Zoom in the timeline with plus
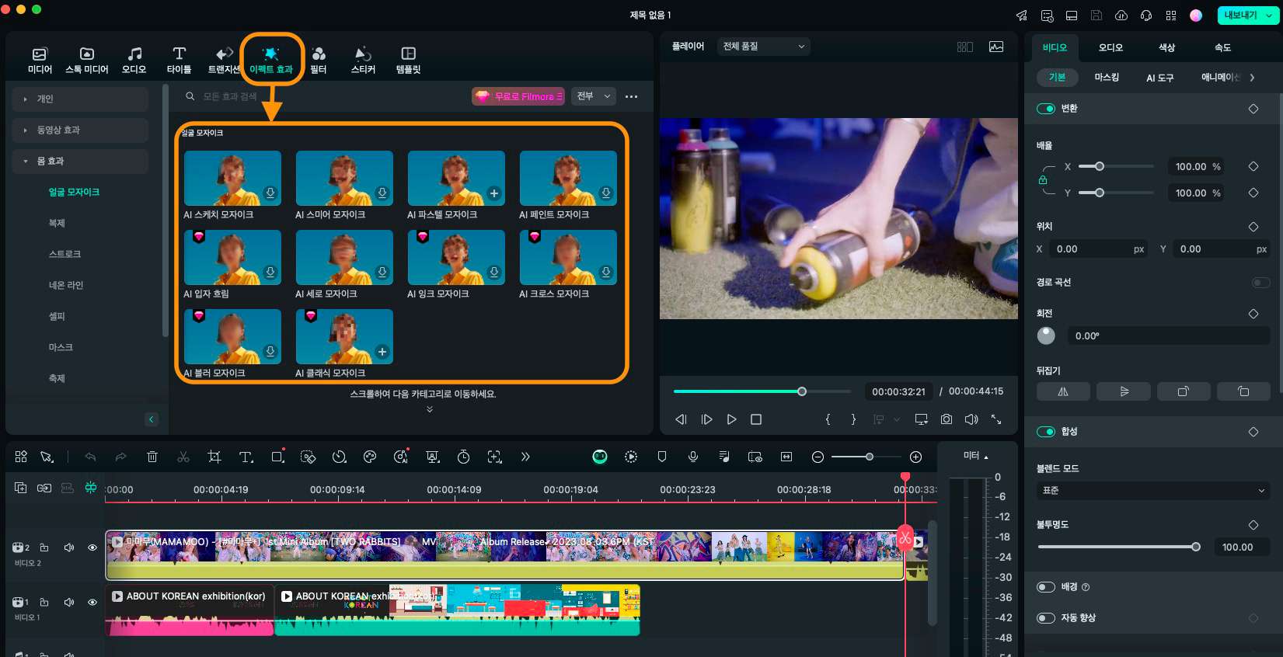 916,457
